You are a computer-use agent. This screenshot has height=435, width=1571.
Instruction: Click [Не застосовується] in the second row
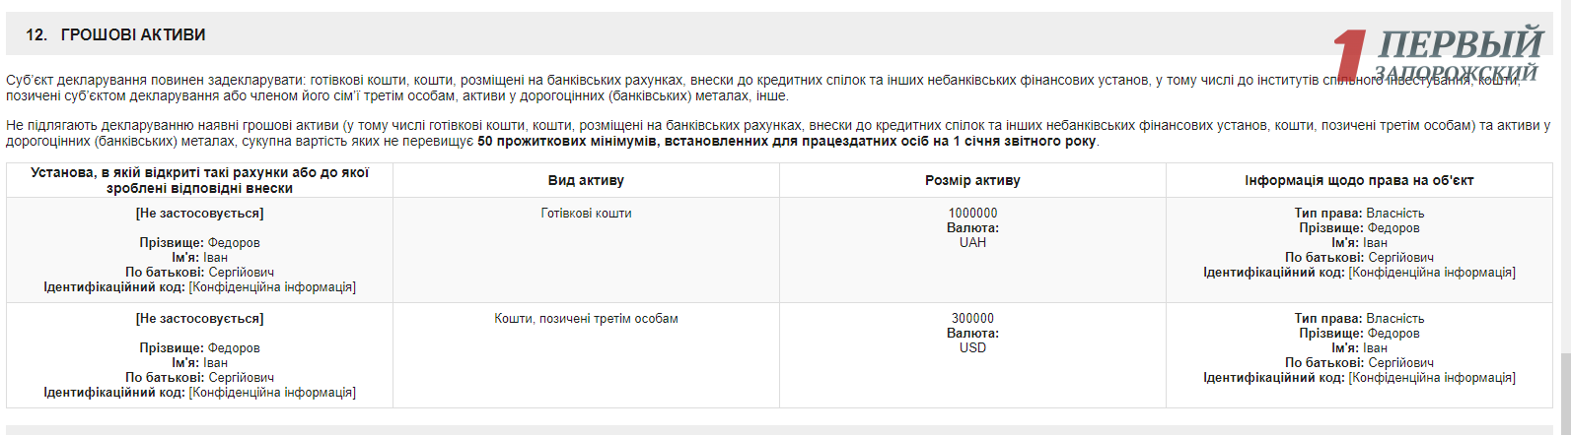coord(199,318)
